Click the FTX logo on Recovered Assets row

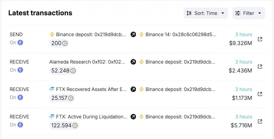coord(52,89)
